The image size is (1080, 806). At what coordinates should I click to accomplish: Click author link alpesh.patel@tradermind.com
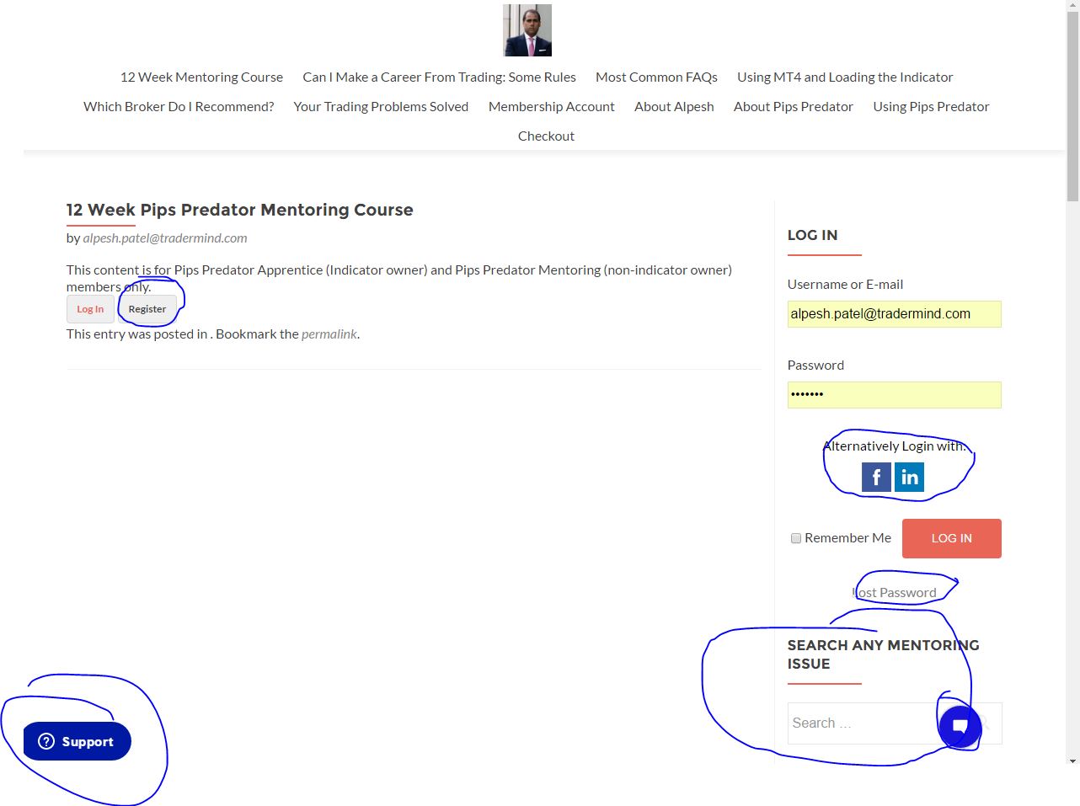click(165, 238)
